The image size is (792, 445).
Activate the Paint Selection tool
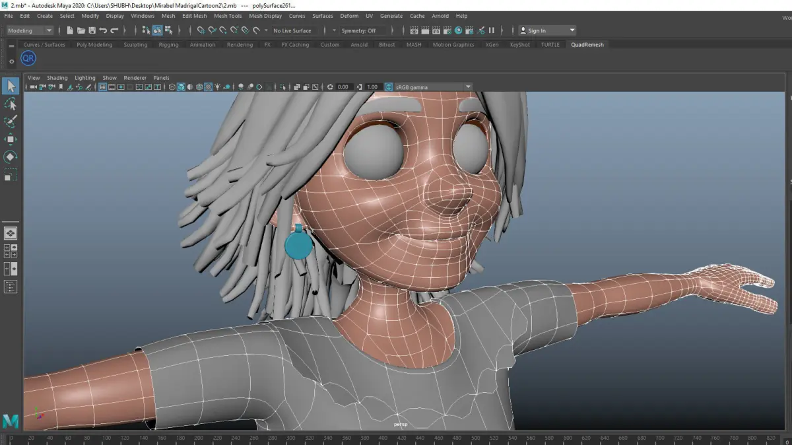pyautogui.click(x=11, y=121)
